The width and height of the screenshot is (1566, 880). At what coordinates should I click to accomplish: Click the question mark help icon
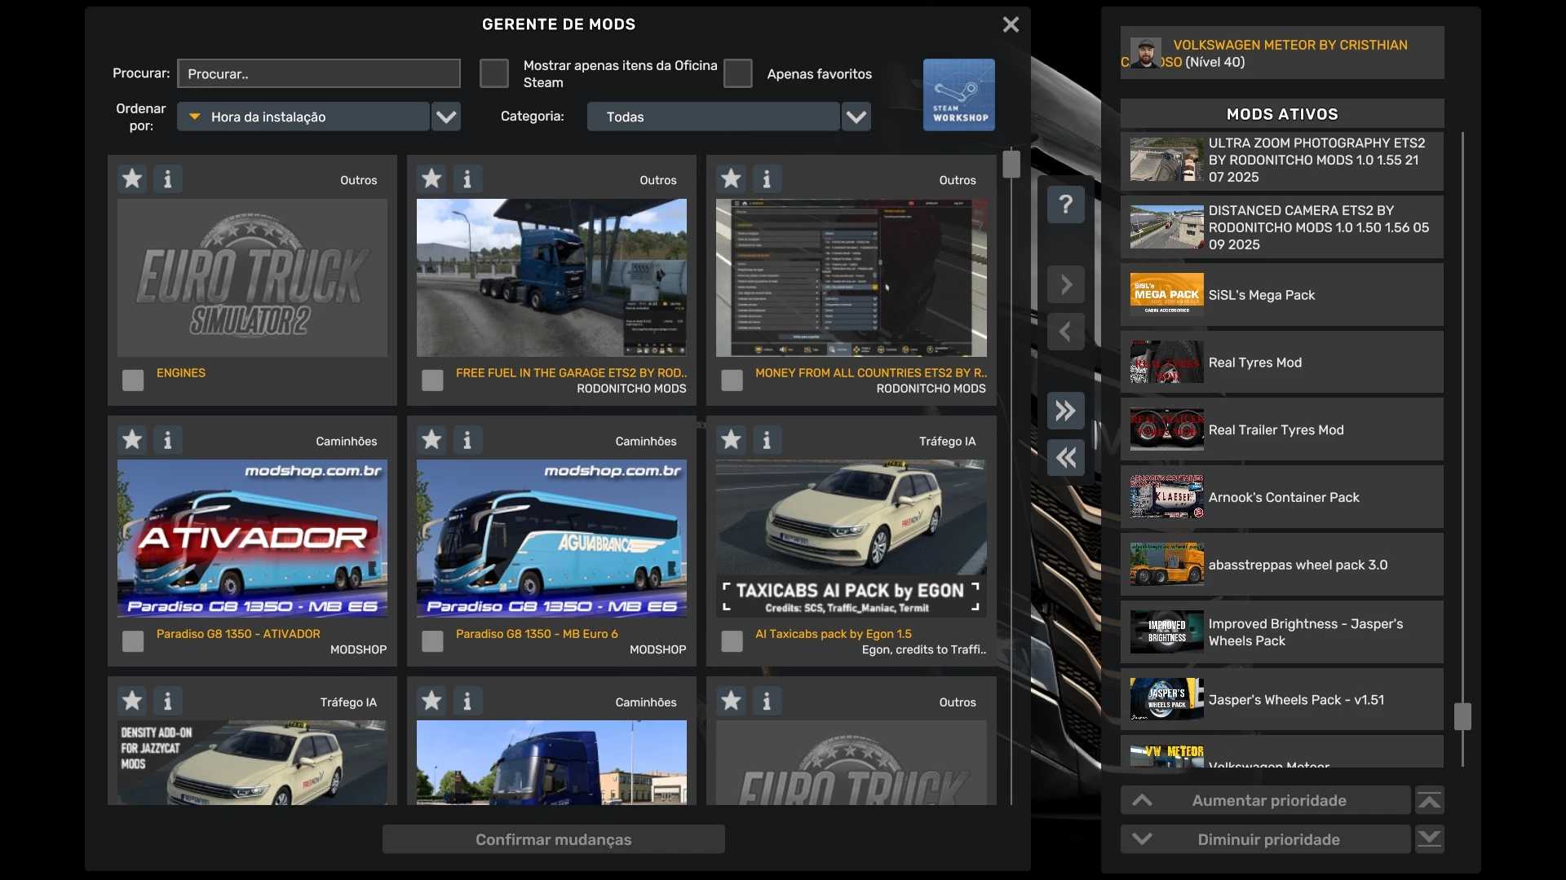[x=1065, y=204]
